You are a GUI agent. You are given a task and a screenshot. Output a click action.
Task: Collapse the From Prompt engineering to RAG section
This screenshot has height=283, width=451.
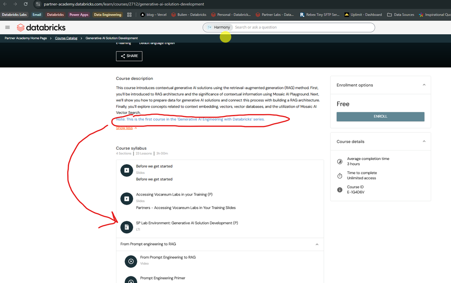tap(317, 244)
